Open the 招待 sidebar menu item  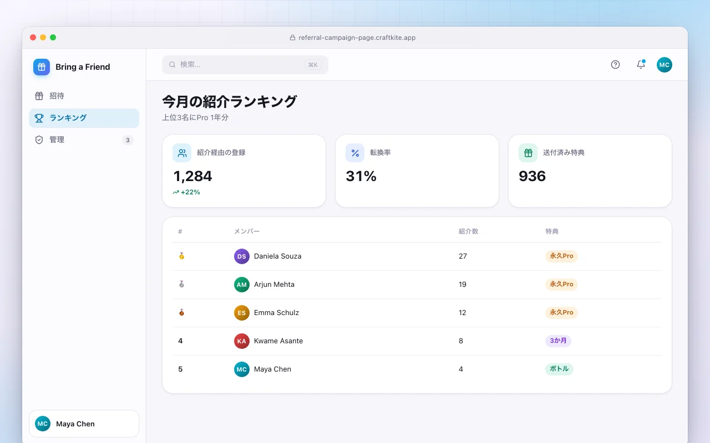coord(84,96)
